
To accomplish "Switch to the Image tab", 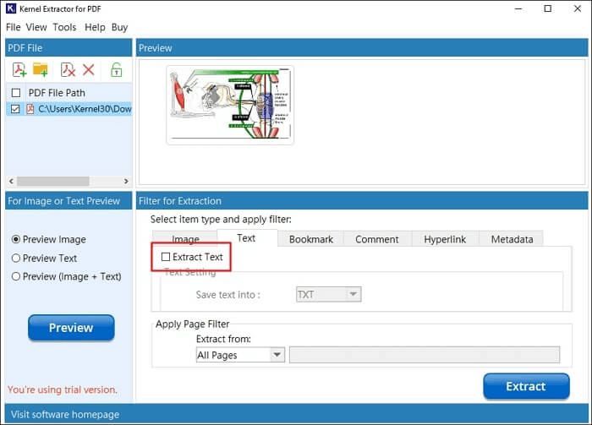I will (x=185, y=239).
